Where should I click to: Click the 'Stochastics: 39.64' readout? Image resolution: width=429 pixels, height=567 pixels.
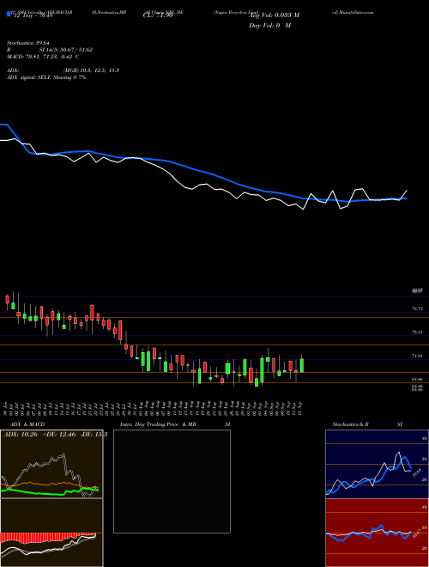(28, 43)
